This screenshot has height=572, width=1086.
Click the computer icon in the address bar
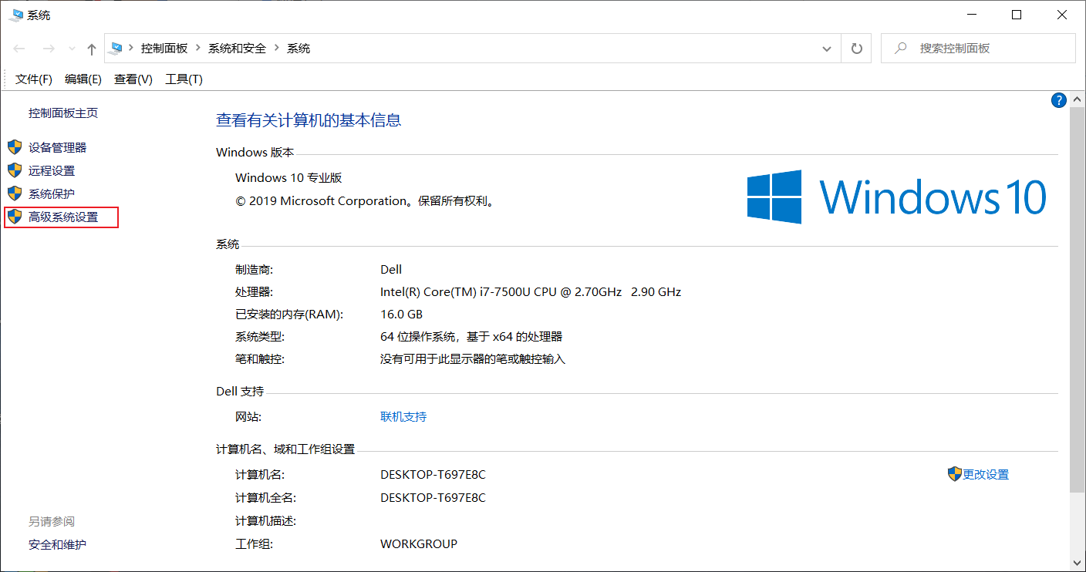point(116,48)
